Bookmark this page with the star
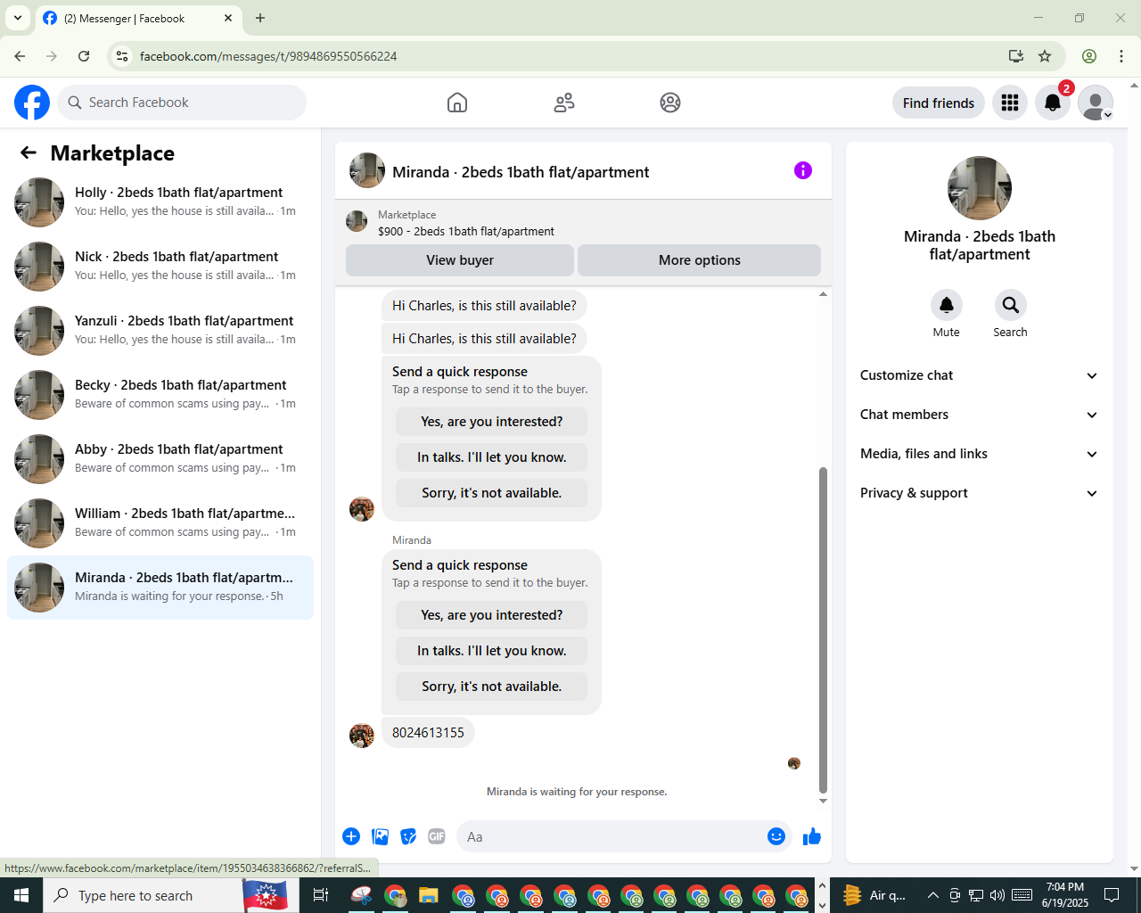The height and width of the screenshot is (913, 1141). pos(1045,56)
